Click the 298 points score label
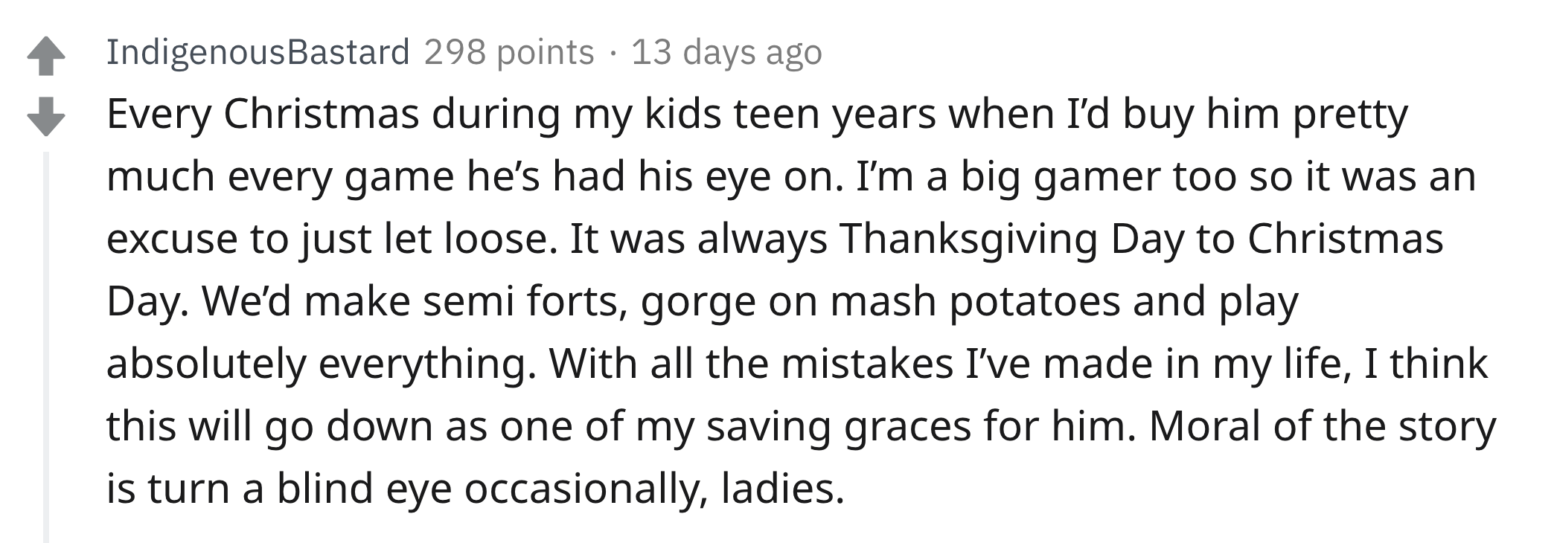Image resolution: width=1554 pixels, height=543 pixels. tap(509, 52)
